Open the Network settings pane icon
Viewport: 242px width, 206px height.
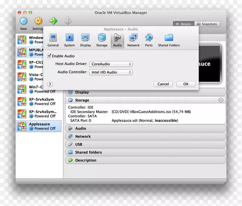[133, 37]
